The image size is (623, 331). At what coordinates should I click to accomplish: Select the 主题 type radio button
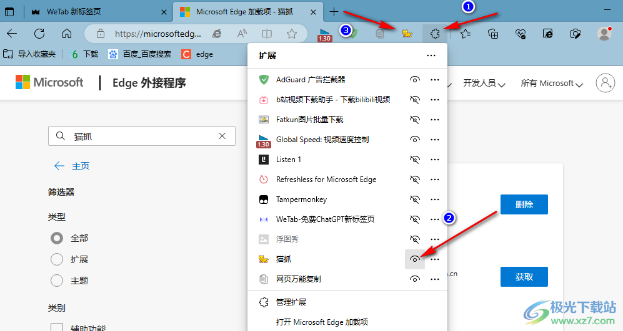57,281
